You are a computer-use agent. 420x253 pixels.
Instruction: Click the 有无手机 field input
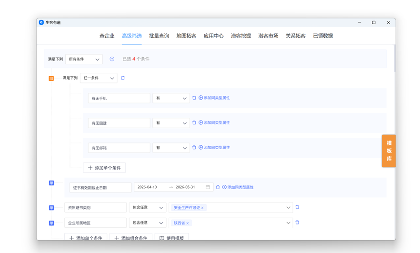point(119,98)
